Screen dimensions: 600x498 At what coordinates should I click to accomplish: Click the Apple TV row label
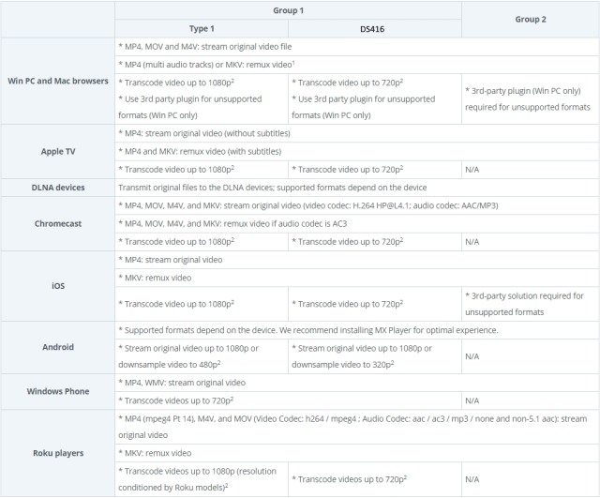click(58, 152)
